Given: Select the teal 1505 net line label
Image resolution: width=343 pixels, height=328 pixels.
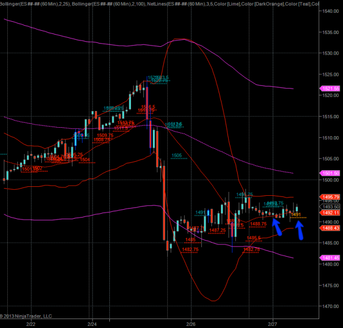Looking at the screenshot, I should click(x=176, y=156).
